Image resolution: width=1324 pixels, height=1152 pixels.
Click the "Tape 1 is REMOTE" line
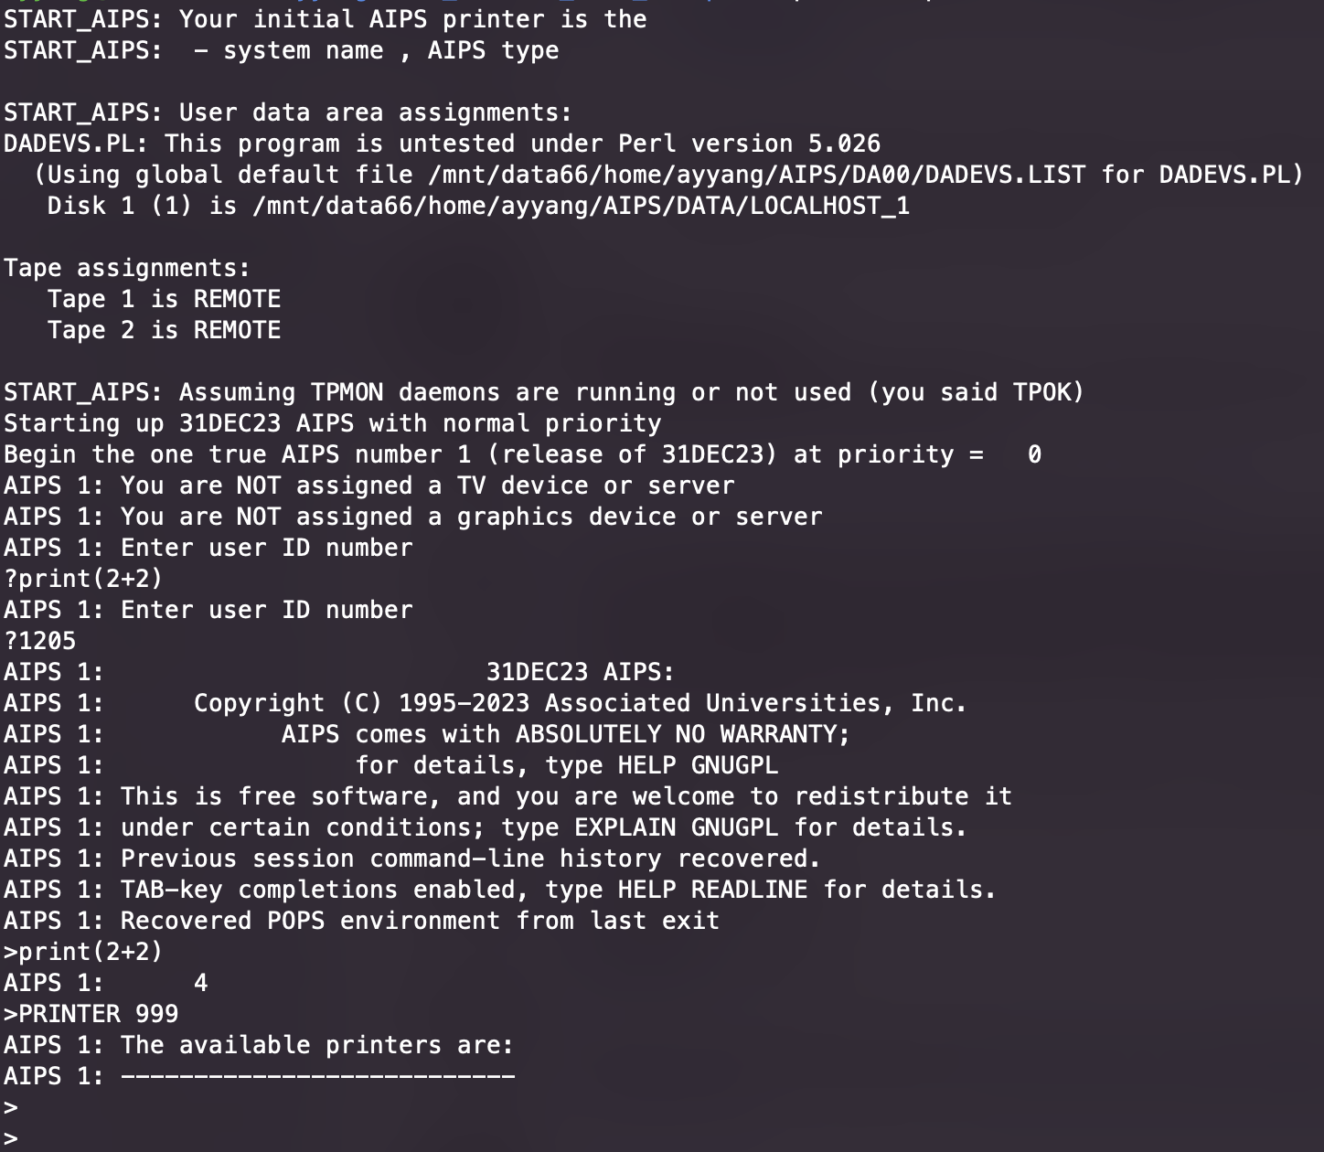tap(164, 299)
